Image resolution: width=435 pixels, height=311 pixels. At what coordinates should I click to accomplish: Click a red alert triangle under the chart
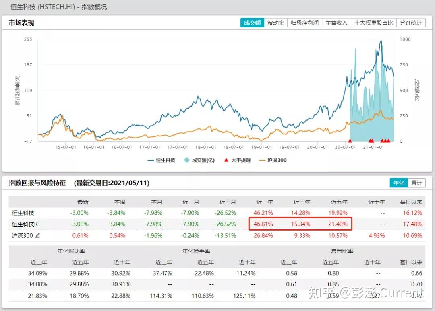[x=350, y=140]
